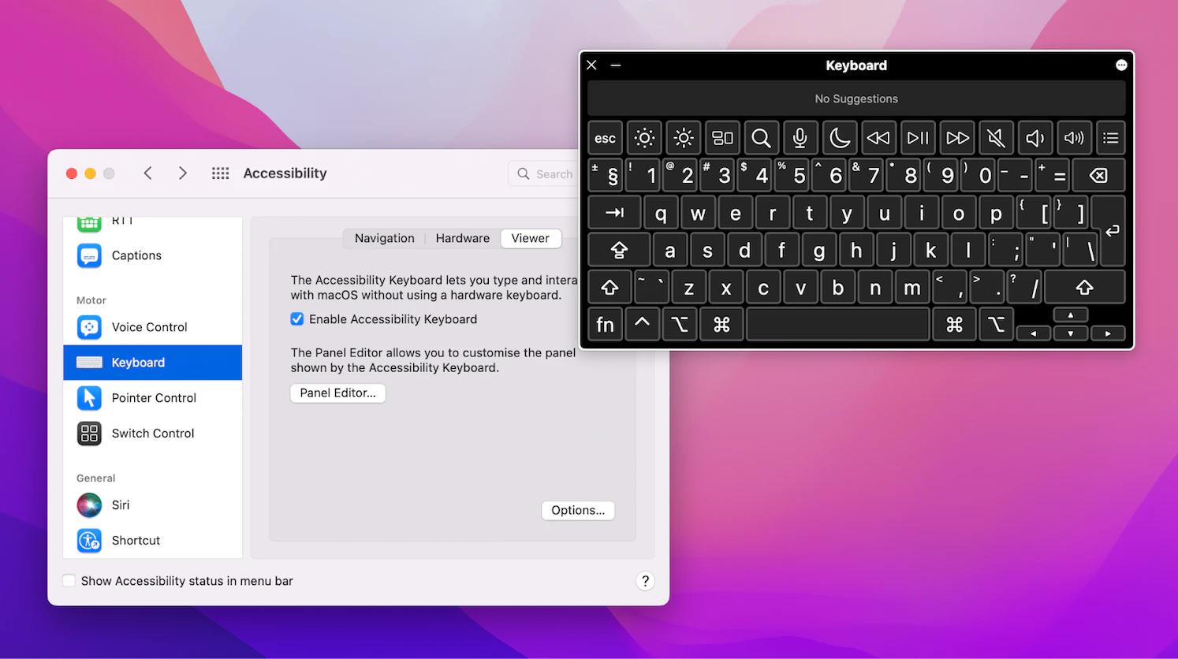Mute audio with the mute key
The width and height of the screenshot is (1178, 659).
point(996,137)
